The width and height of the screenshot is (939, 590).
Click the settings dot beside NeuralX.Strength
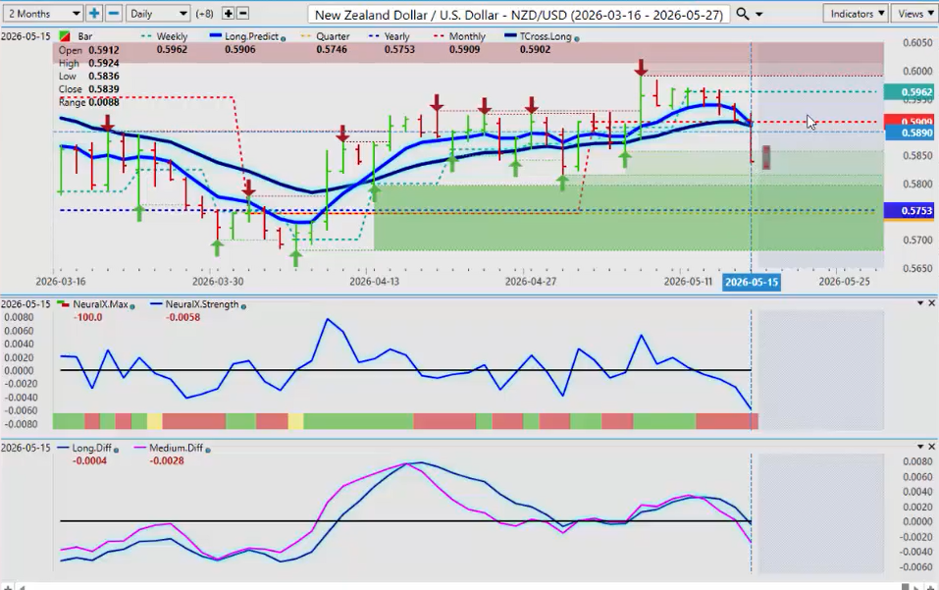click(243, 306)
